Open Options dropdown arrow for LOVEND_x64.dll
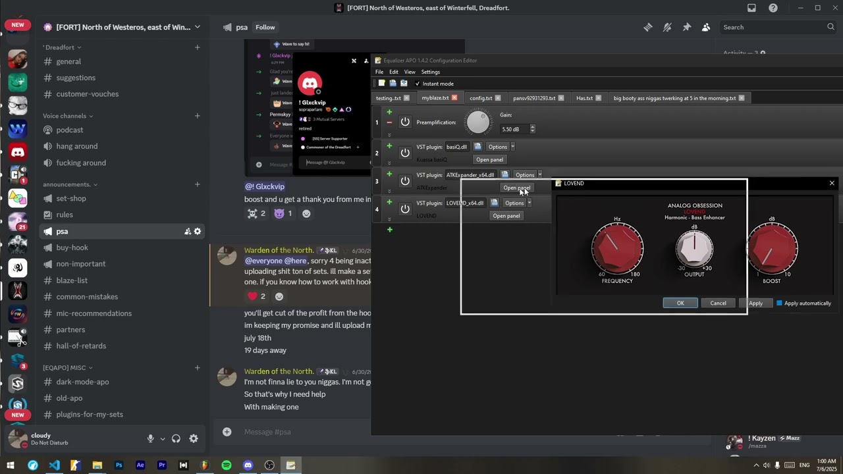 pyautogui.click(x=530, y=203)
